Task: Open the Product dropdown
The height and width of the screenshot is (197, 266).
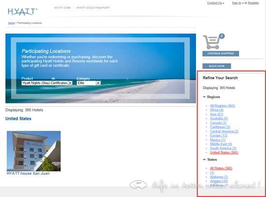Action: pos(47,83)
